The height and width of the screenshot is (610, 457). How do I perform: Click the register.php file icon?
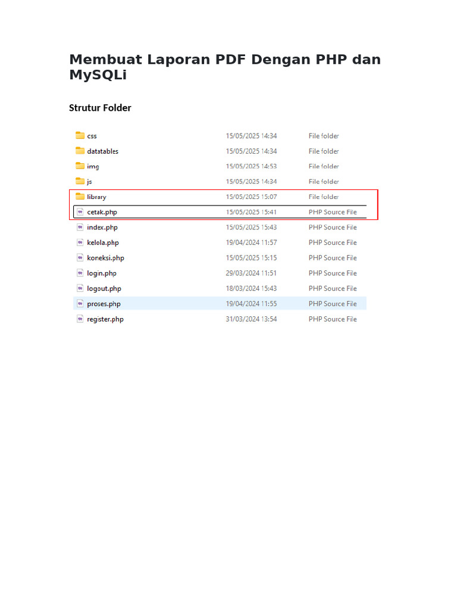pyautogui.click(x=80, y=319)
